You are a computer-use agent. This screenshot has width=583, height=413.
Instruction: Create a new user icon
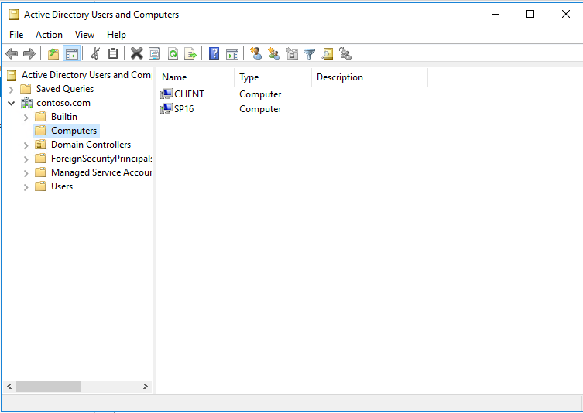coord(255,54)
